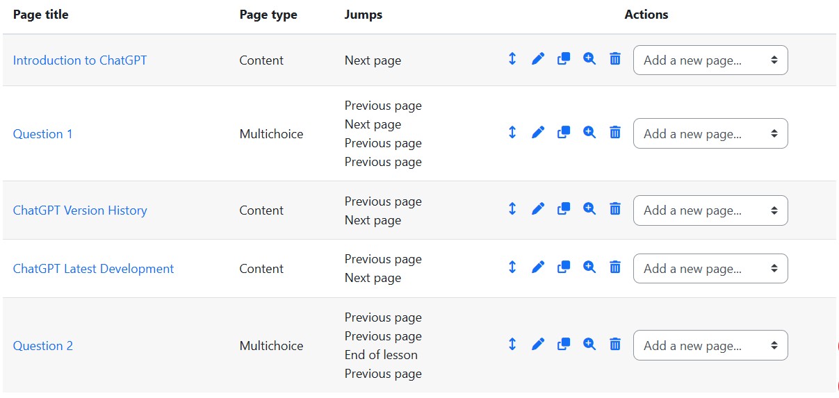Preview the Introduction to ChatGPT page

589,60
